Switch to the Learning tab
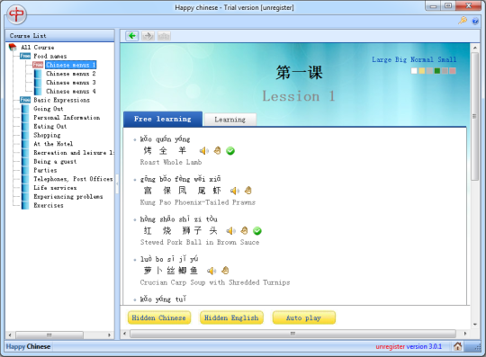 pos(230,120)
